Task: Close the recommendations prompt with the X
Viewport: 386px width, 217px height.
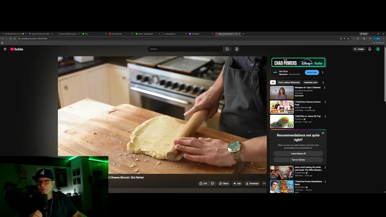Action: (323, 133)
